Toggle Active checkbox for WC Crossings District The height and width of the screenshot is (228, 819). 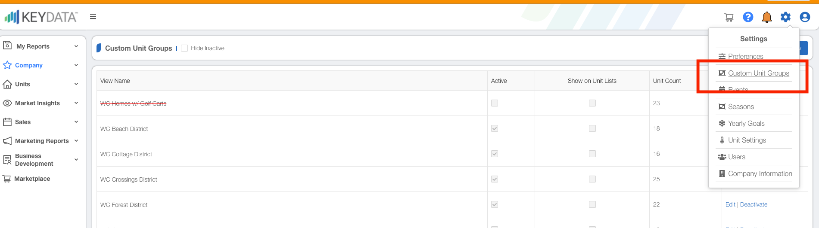pos(495,179)
